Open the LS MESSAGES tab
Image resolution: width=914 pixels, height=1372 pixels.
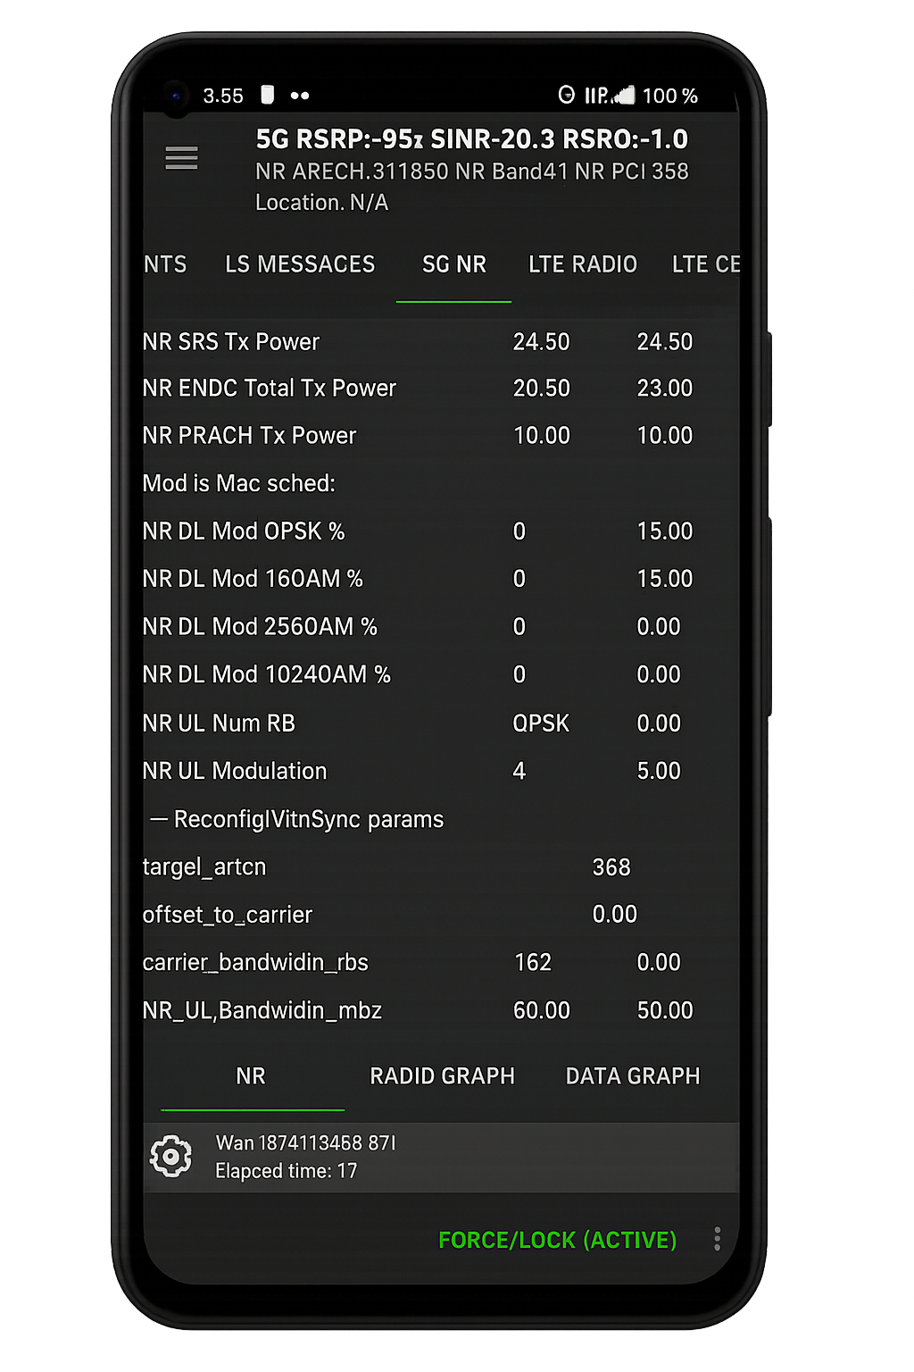point(300,264)
